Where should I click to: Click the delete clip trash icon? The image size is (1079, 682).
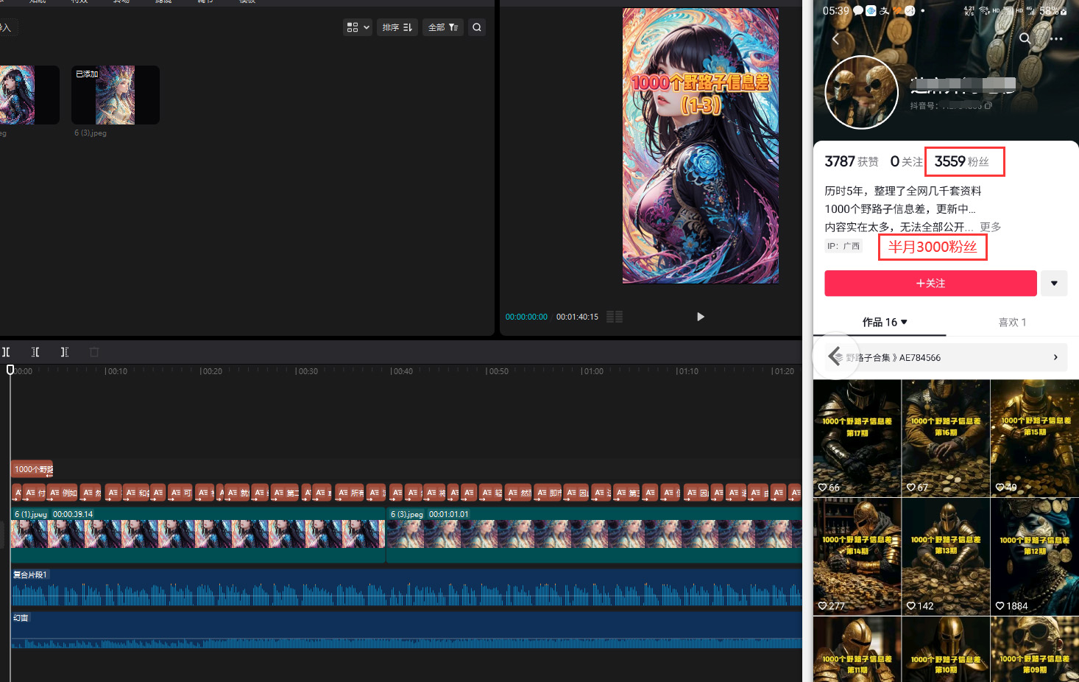coord(94,352)
